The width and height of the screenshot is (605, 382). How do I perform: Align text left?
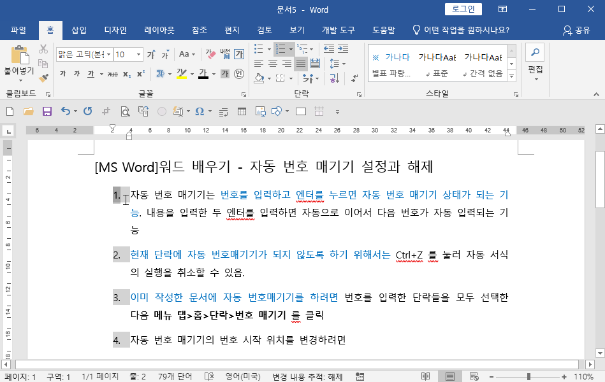259,64
